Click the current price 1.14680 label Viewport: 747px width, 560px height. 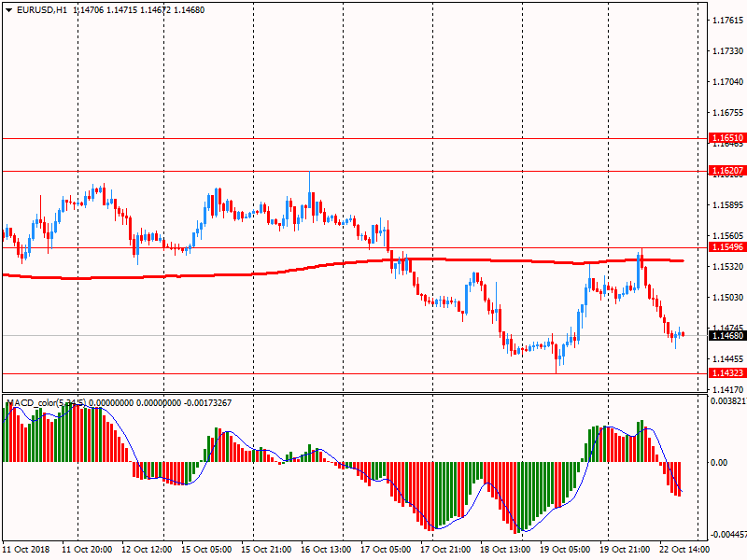pos(726,335)
